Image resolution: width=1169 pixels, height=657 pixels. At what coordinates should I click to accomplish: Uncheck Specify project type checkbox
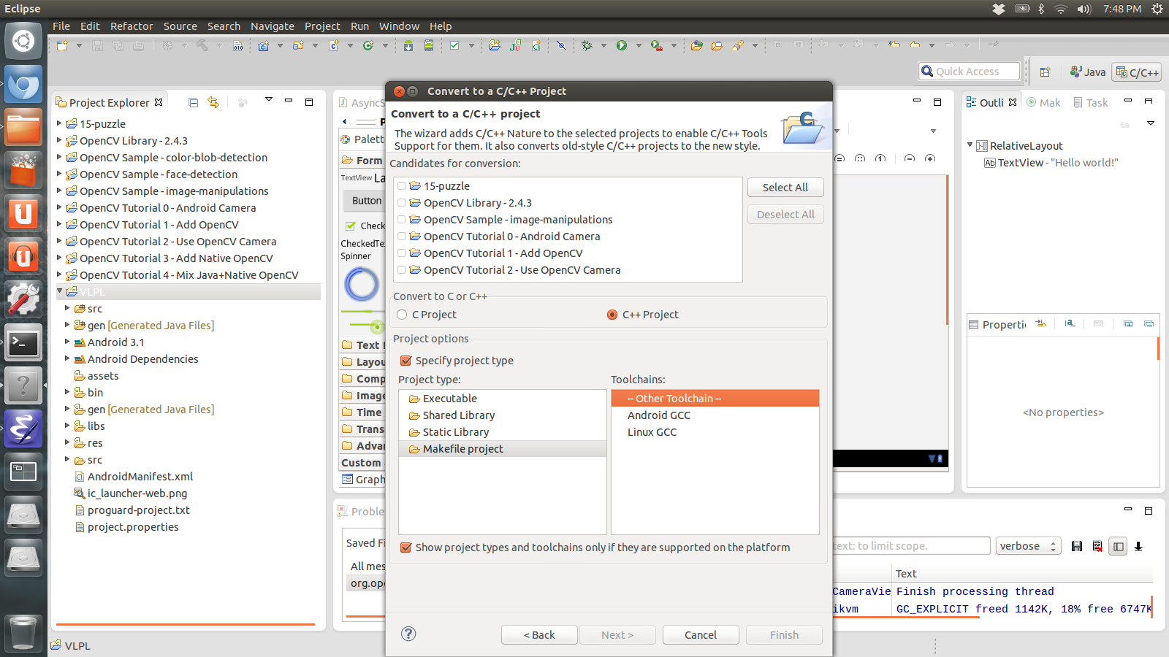(406, 361)
